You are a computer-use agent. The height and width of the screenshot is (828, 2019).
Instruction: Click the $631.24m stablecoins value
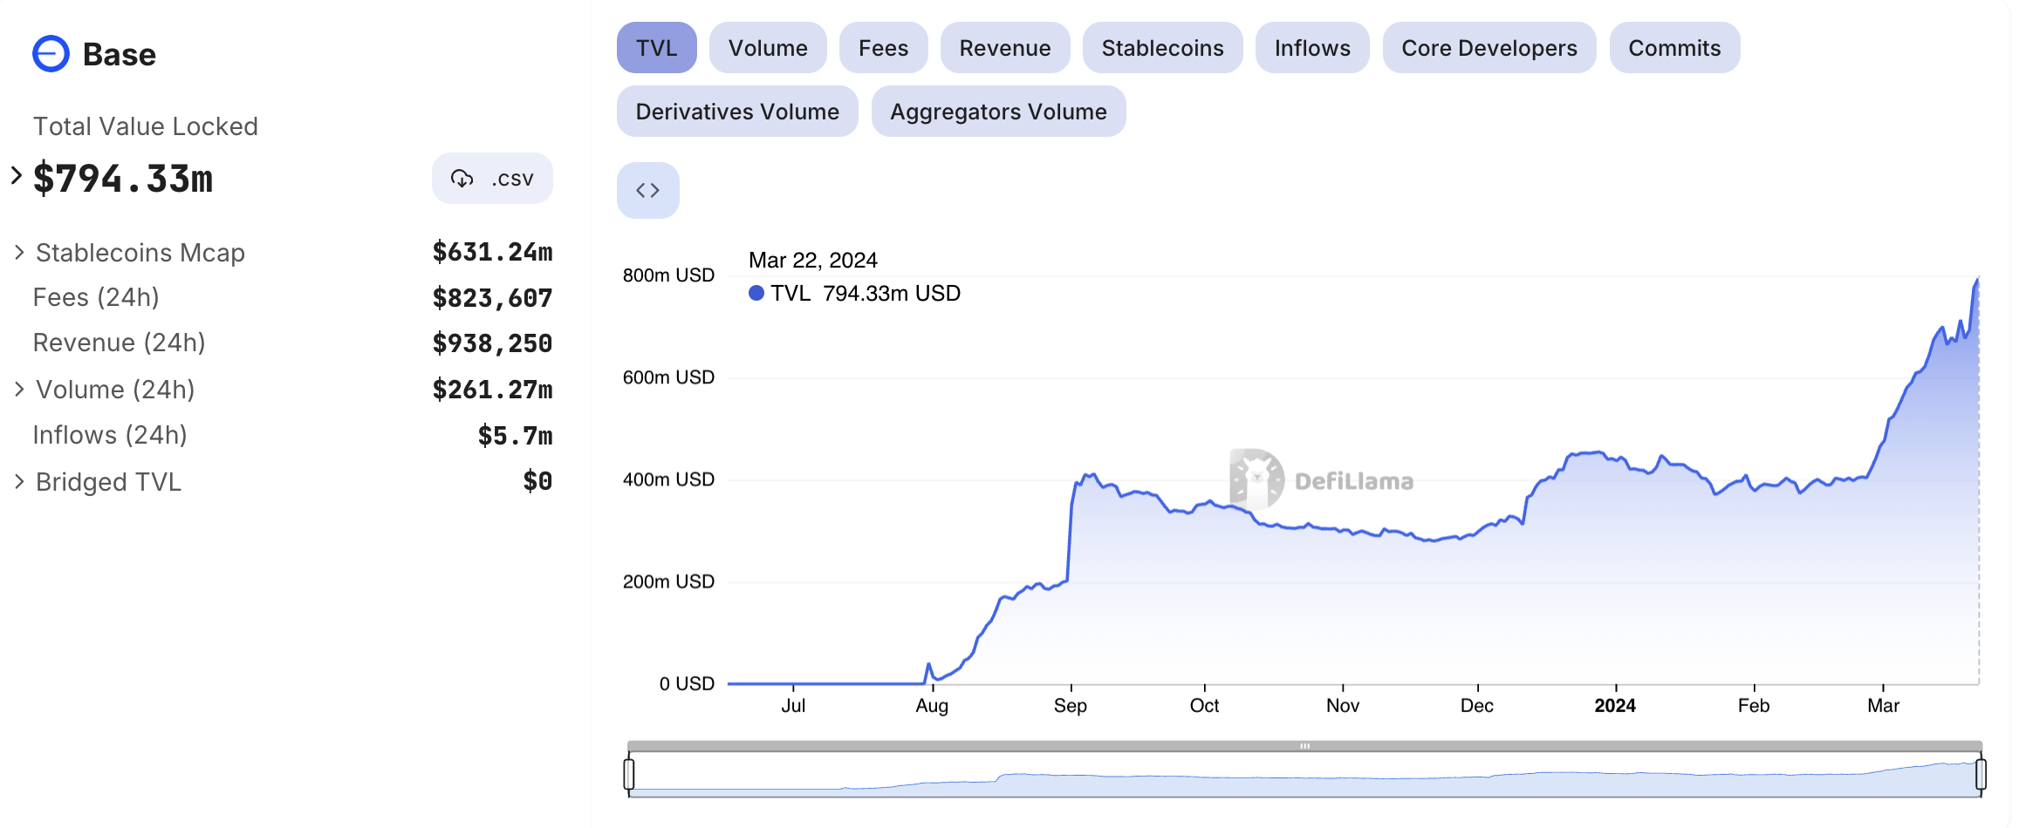[493, 253]
